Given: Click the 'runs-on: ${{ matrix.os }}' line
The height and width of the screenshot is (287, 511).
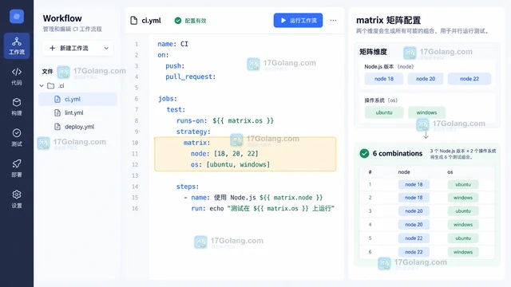Looking at the screenshot, I should pyautogui.click(x=225, y=120).
